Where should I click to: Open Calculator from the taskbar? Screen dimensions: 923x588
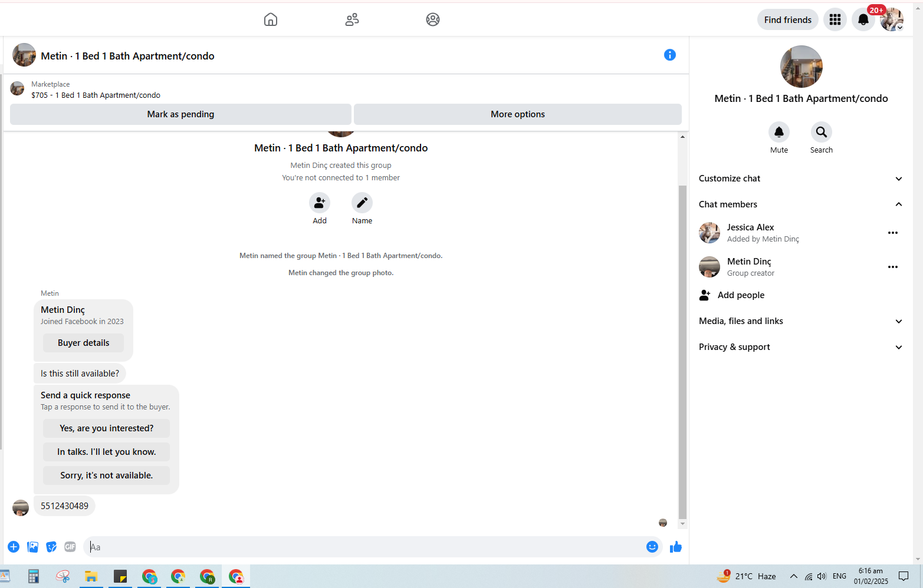click(34, 576)
